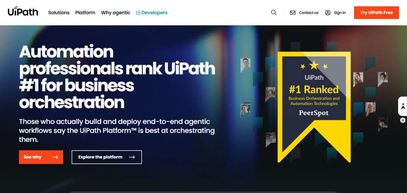Click the hero headline text
This screenshot has width=407, height=193.
click(x=117, y=77)
